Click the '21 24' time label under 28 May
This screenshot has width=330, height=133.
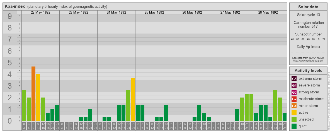coord(284,126)
